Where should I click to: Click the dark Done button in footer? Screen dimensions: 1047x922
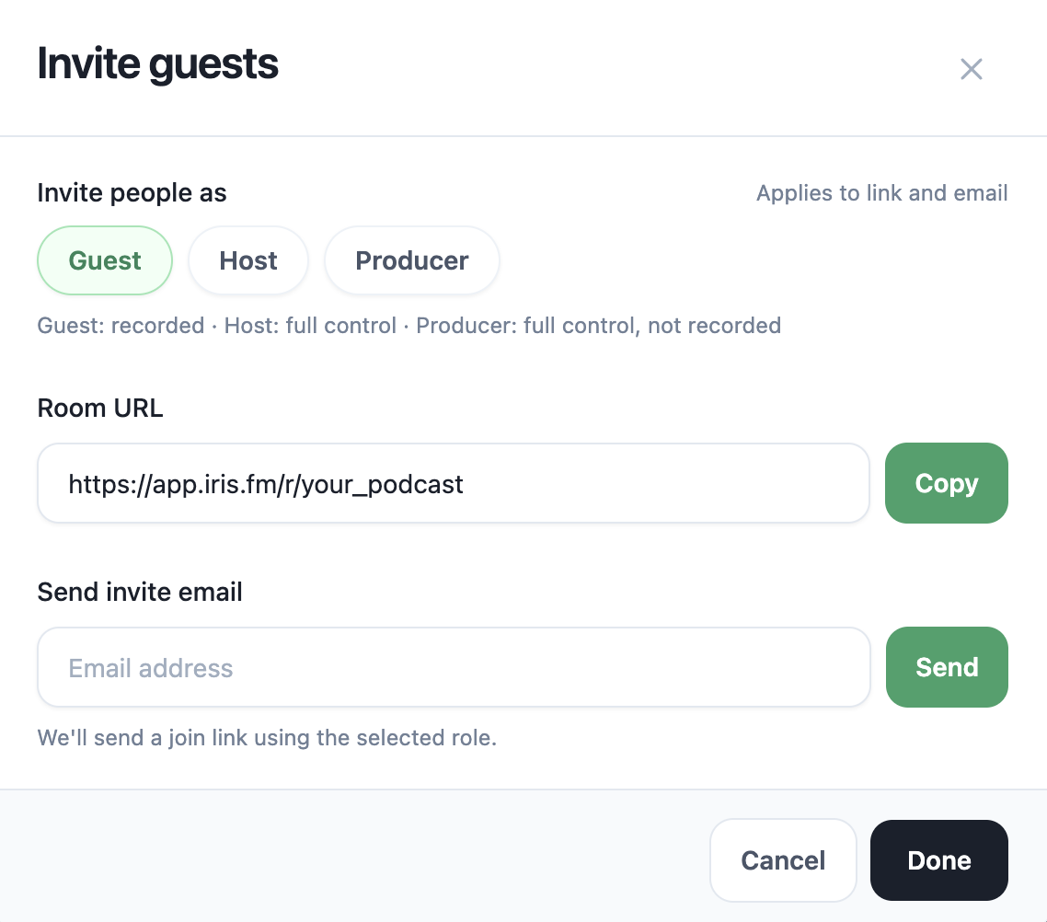tap(938, 860)
